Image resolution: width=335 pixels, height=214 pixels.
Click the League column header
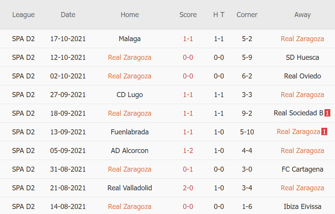23,15
